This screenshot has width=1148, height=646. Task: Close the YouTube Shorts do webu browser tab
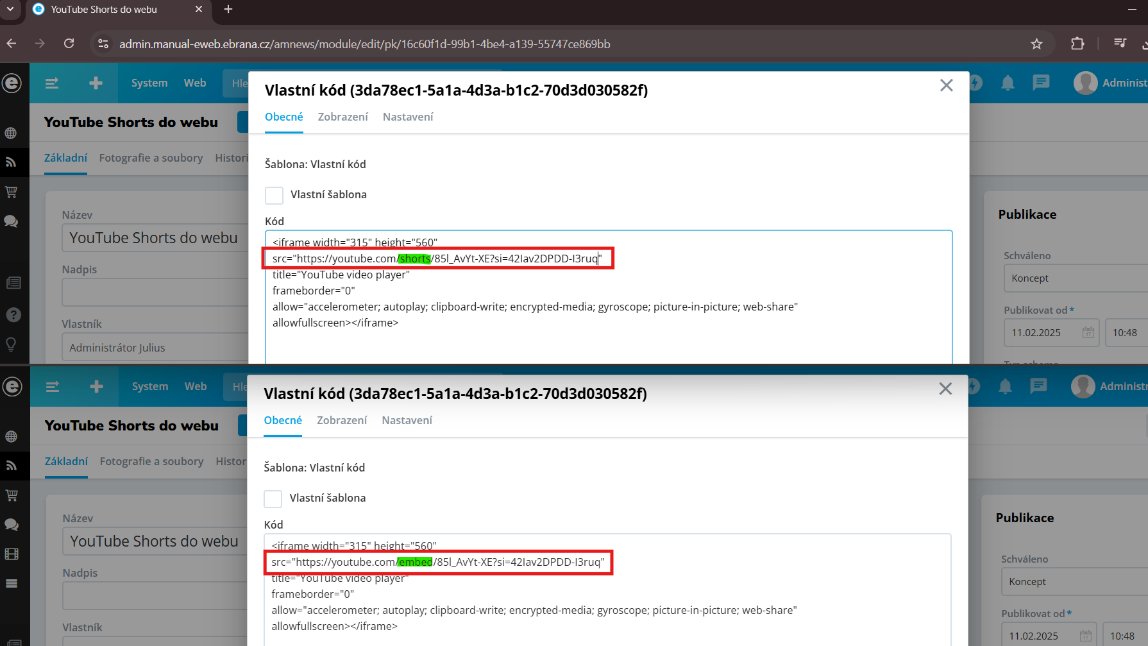199,9
